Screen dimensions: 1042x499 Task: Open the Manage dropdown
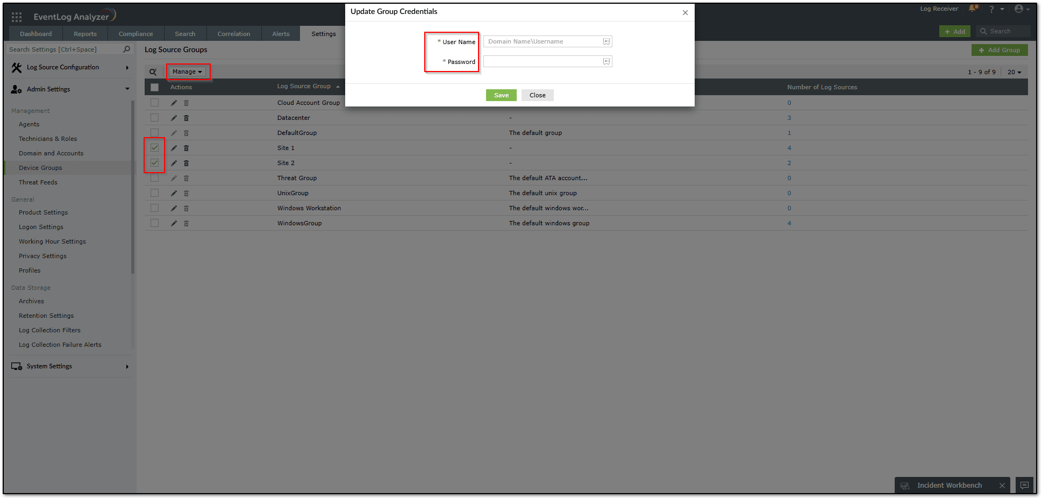tap(187, 72)
